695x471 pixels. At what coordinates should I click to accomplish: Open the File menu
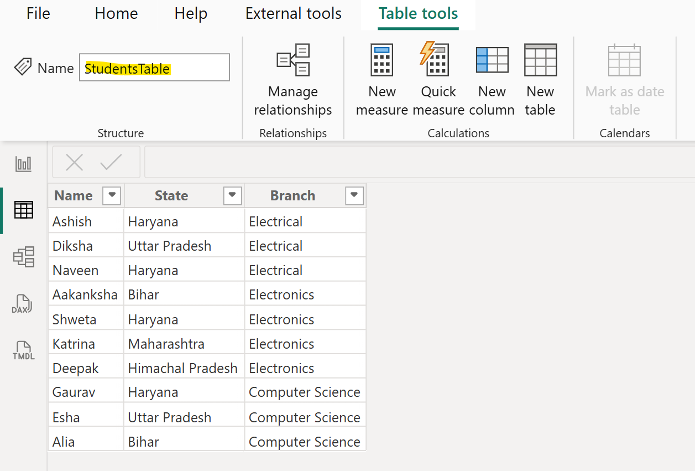pos(38,13)
